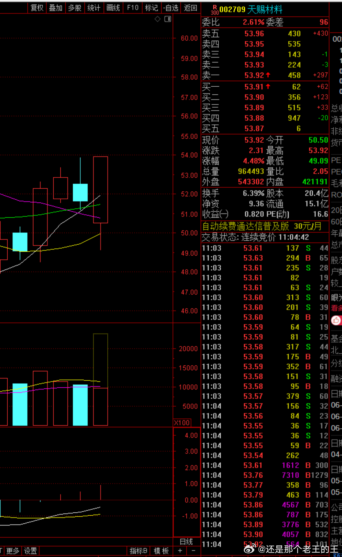
Task: Switch period via 日线 label
Action: coord(186,542)
